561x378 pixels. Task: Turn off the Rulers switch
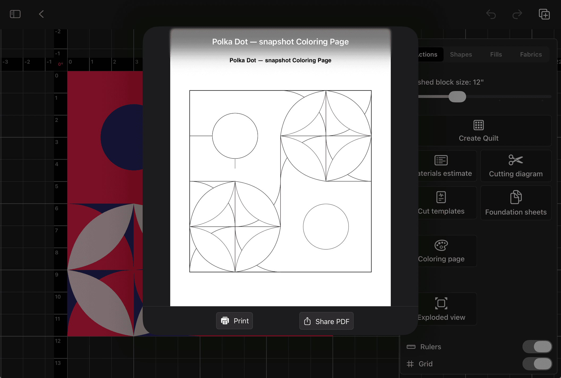pos(537,347)
